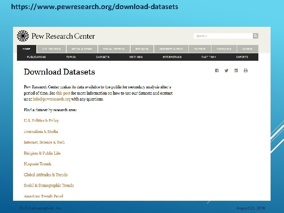Open U.S. Politics & Policy datasets link

[41, 121]
